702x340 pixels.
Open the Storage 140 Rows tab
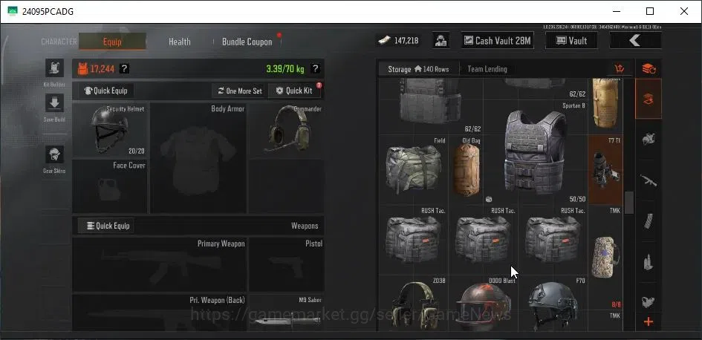coord(419,69)
